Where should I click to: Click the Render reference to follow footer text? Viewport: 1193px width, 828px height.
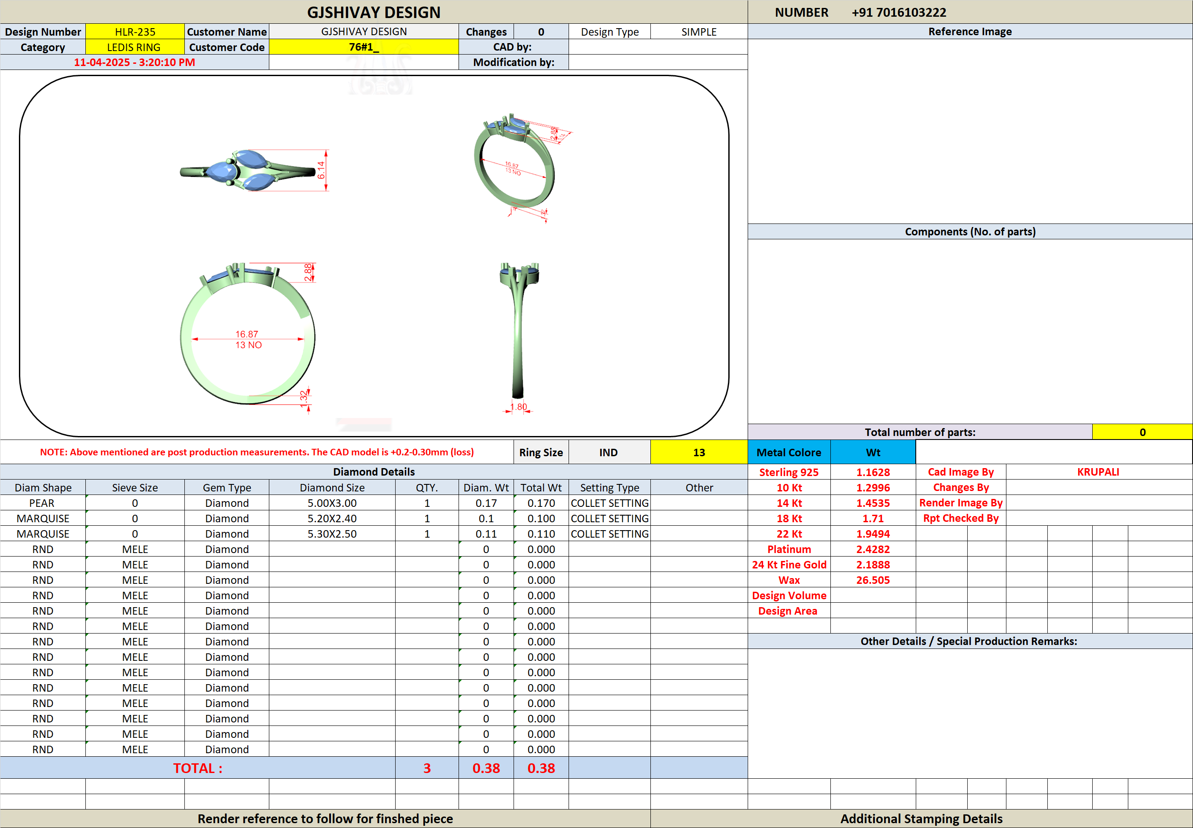pos(325,819)
